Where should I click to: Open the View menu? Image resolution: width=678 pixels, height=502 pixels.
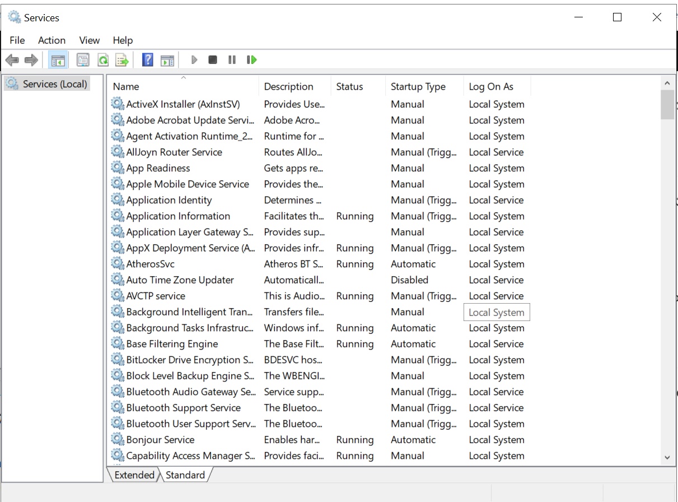(90, 40)
